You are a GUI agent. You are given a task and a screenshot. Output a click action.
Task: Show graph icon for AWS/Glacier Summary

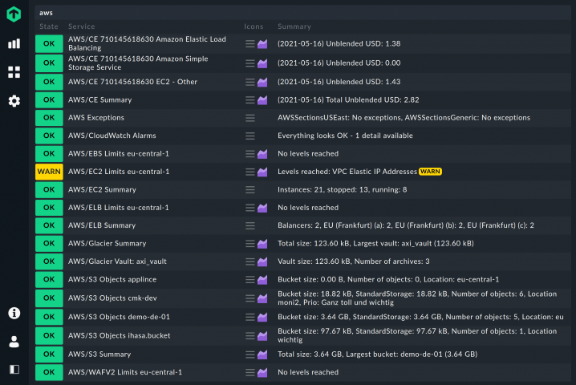pyautogui.click(x=262, y=244)
